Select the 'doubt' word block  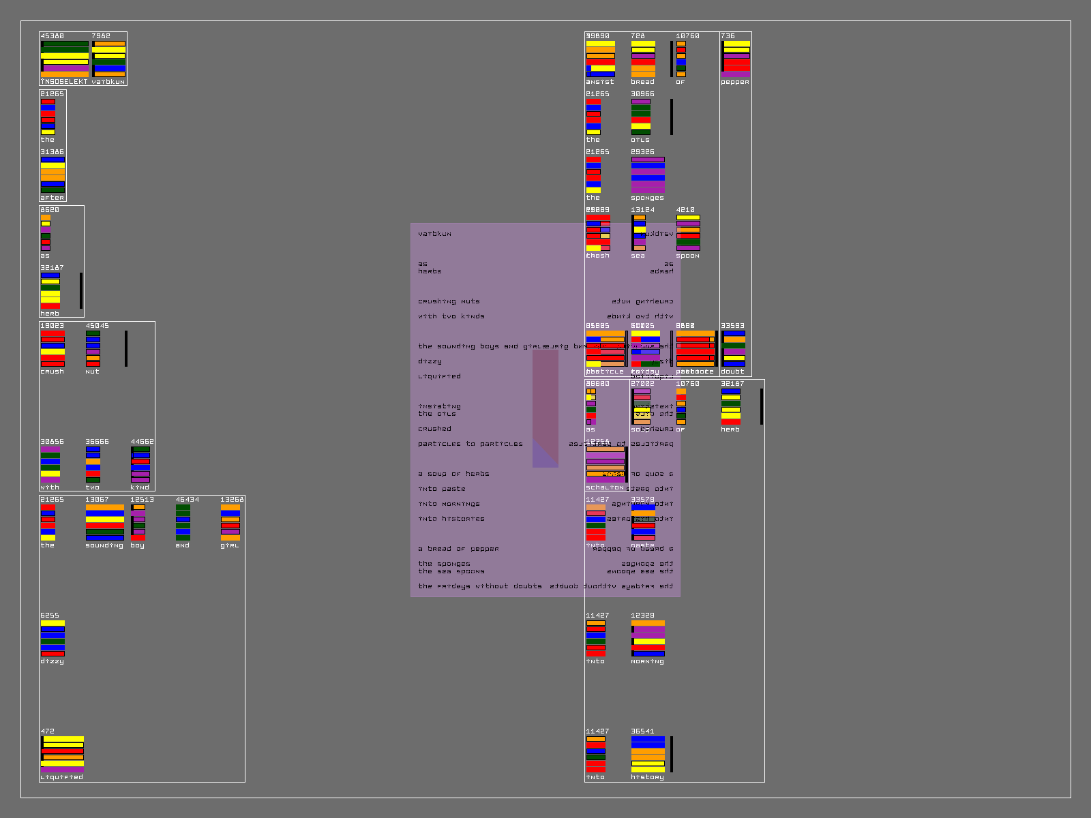[x=734, y=349]
